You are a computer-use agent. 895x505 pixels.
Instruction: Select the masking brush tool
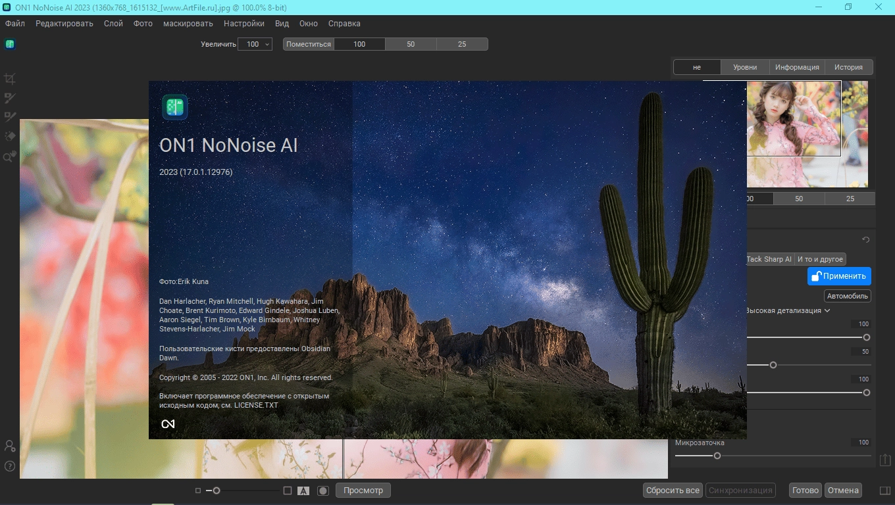10,98
